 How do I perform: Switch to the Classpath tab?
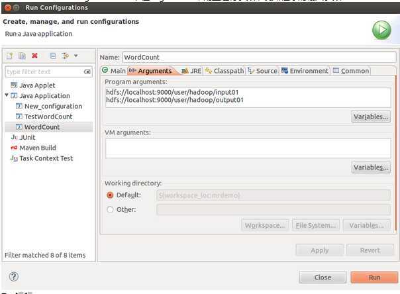click(225, 71)
